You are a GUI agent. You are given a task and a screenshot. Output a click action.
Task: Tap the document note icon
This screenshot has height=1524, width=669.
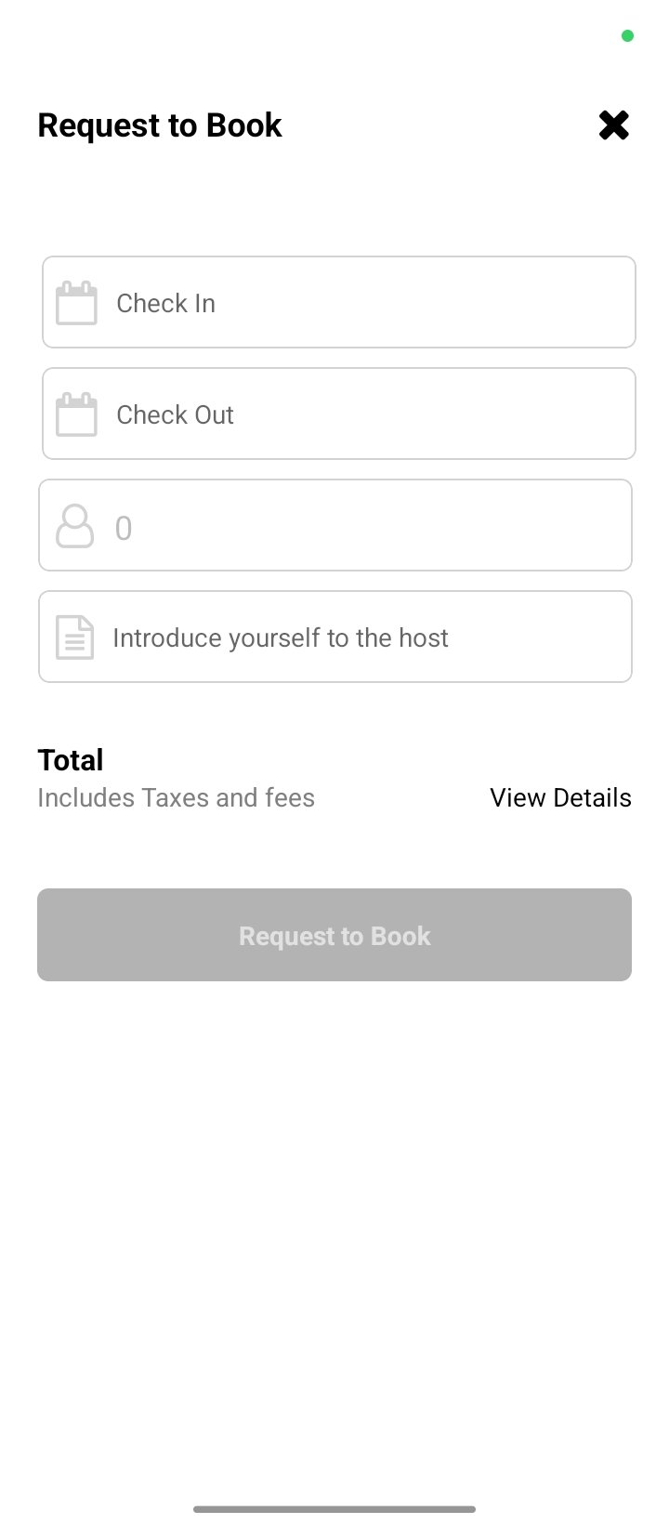pyautogui.click(x=75, y=637)
